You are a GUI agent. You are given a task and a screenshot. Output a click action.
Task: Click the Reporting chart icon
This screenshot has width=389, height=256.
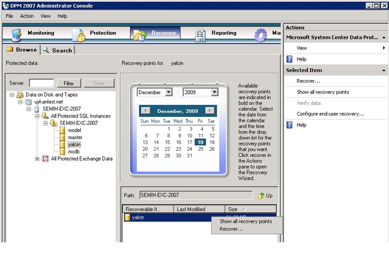pos(200,35)
